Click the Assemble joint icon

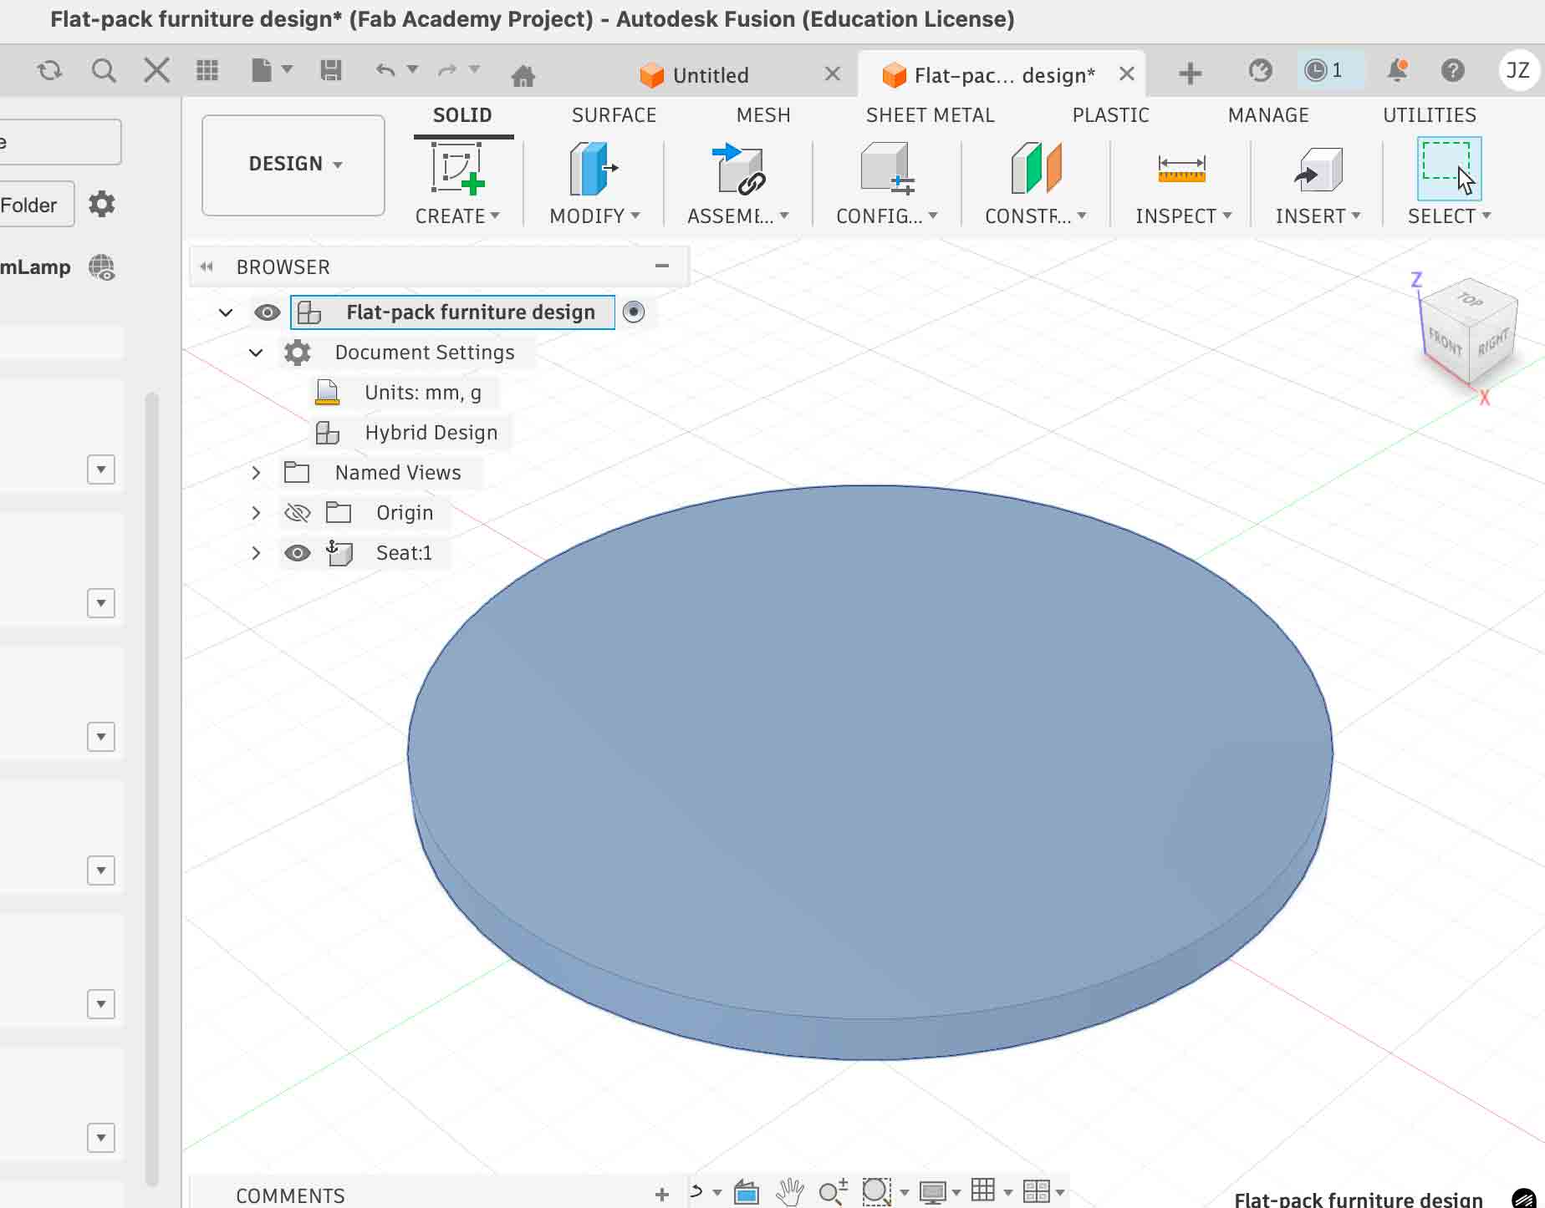click(x=738, y=168)
